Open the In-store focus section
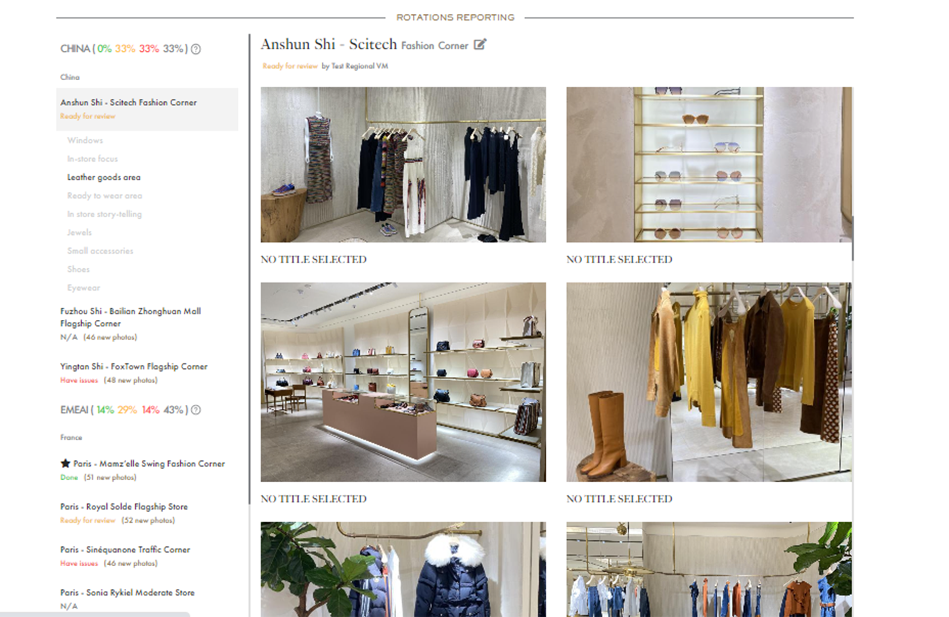This screenshot has height=617, width=949. click(x=92, y=159)
